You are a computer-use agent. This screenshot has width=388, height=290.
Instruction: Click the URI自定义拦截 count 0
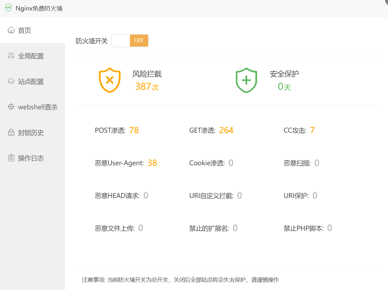click(240, 196)
